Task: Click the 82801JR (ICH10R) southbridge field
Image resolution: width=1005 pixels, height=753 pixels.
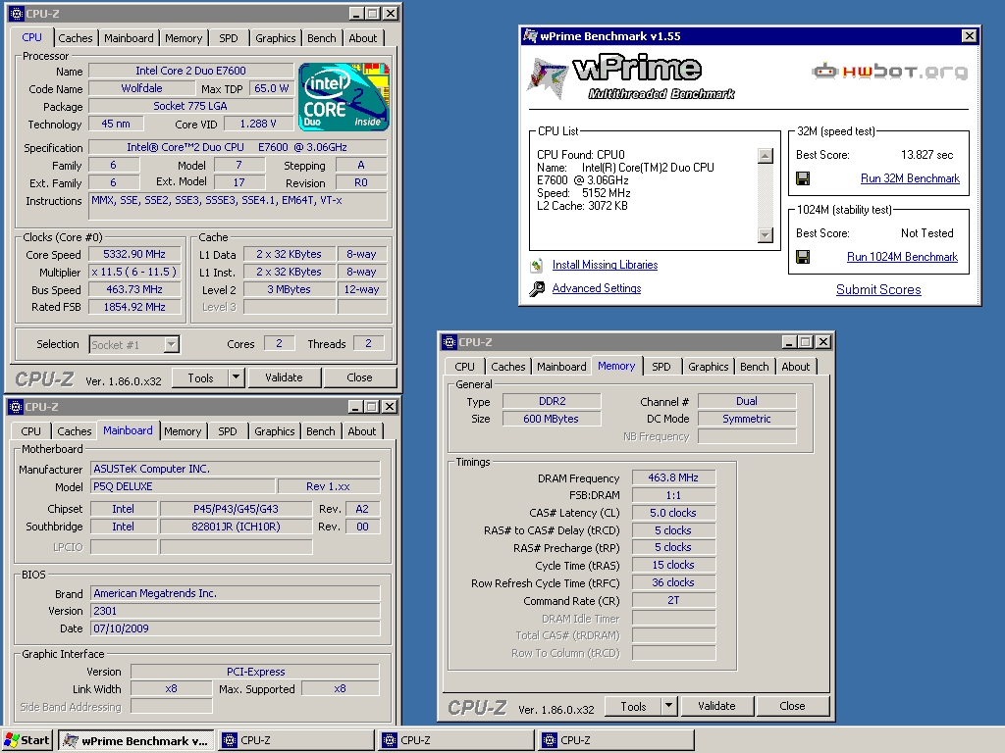Action: click(x=236, y=527)
